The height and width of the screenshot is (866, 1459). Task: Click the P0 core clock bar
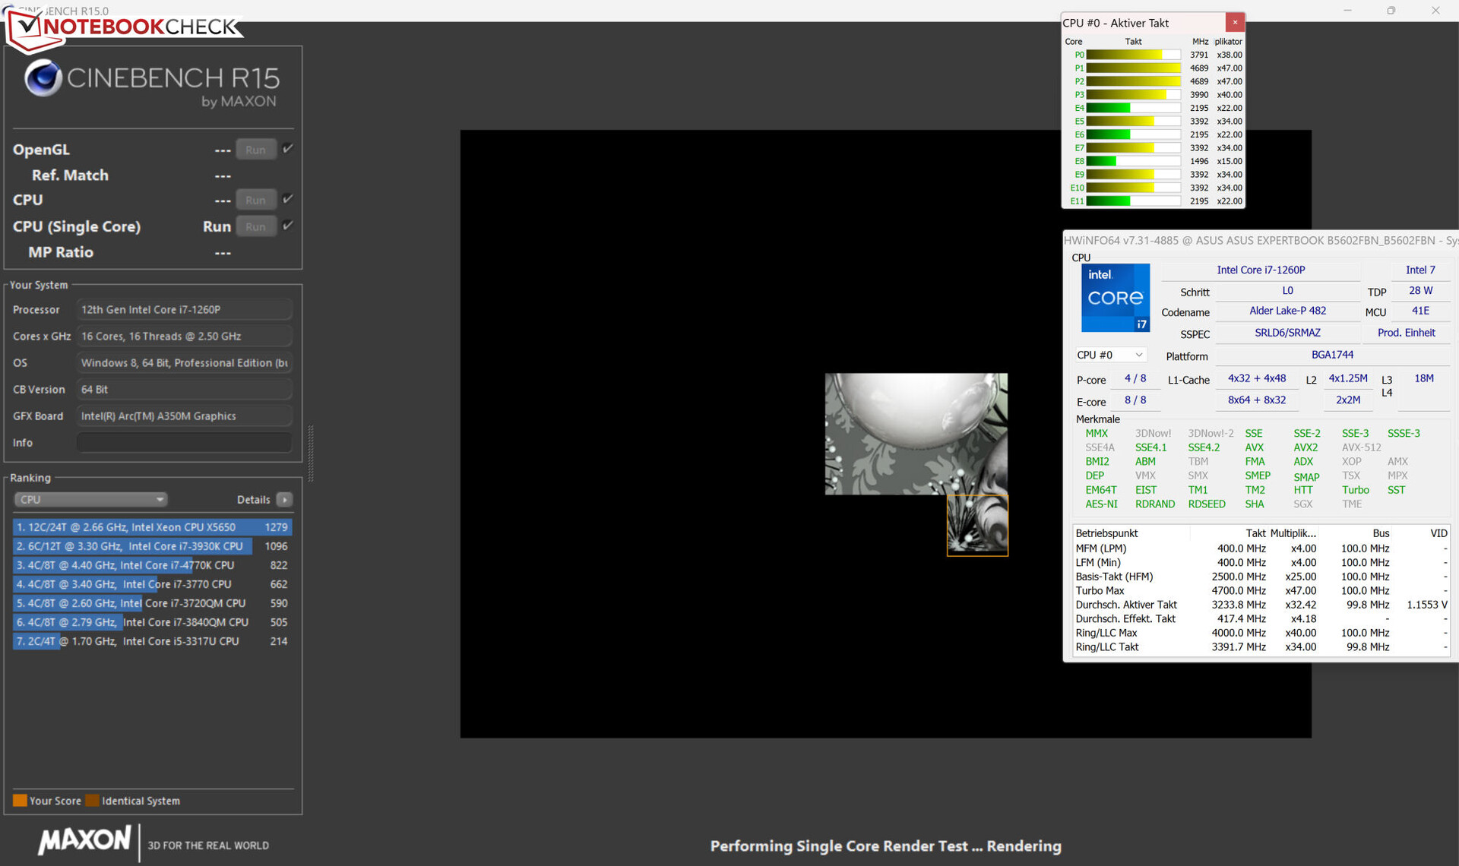pyautogui.click(x=1133, y=55)
